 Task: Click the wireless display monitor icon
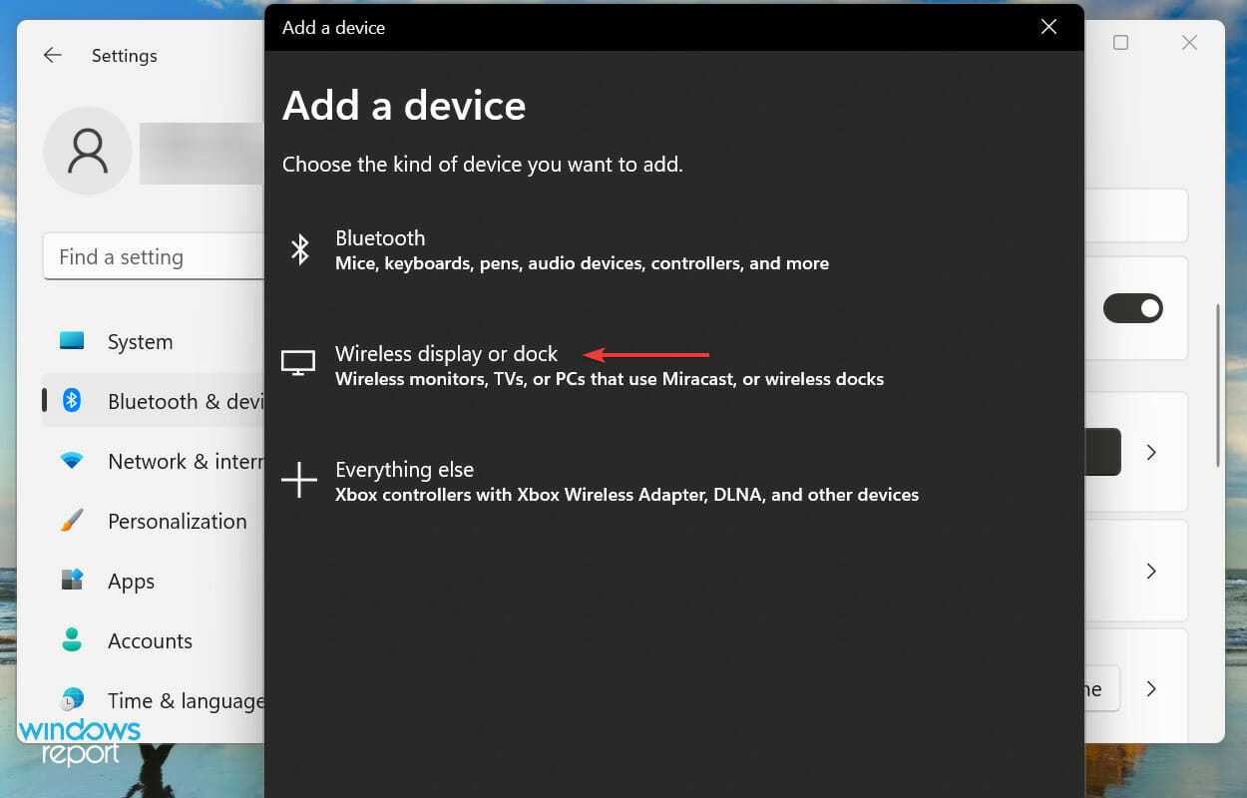pos(298,363)
